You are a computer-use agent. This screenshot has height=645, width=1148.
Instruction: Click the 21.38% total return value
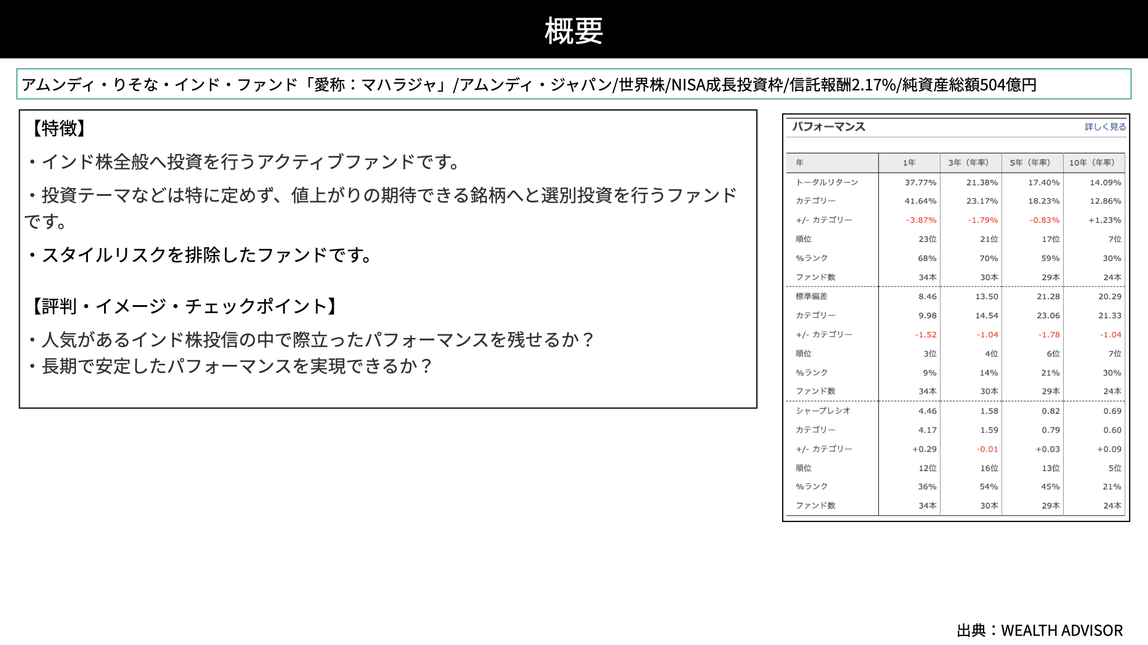click(982, 182)
